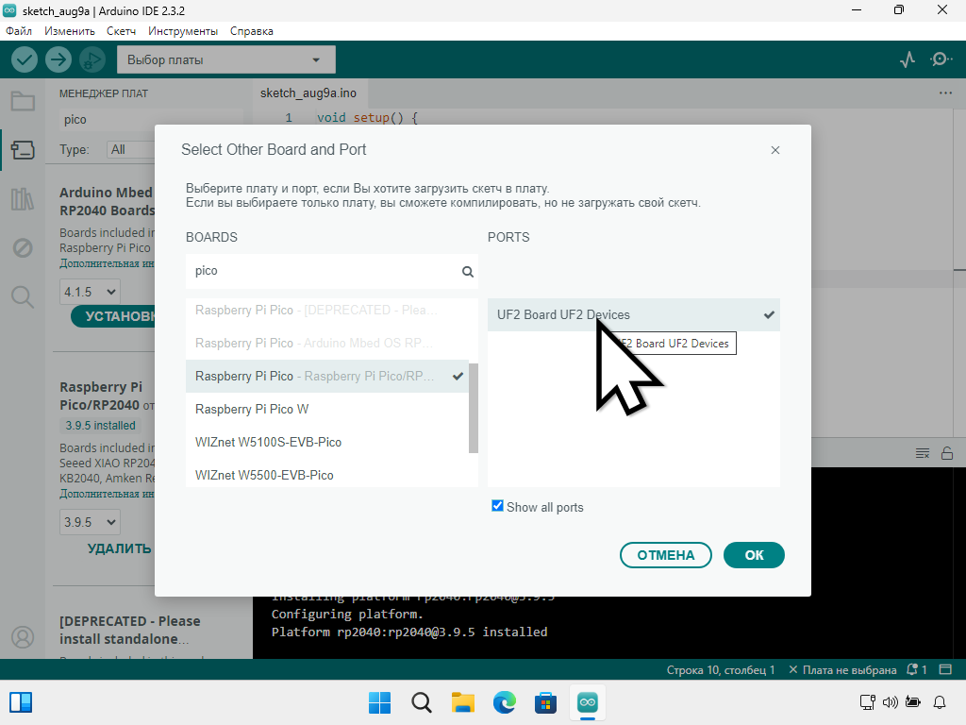Screen dimensions: 966x725
Task: Select the Raspberry Pi Pico W board
Action: [x=327, y=410]
